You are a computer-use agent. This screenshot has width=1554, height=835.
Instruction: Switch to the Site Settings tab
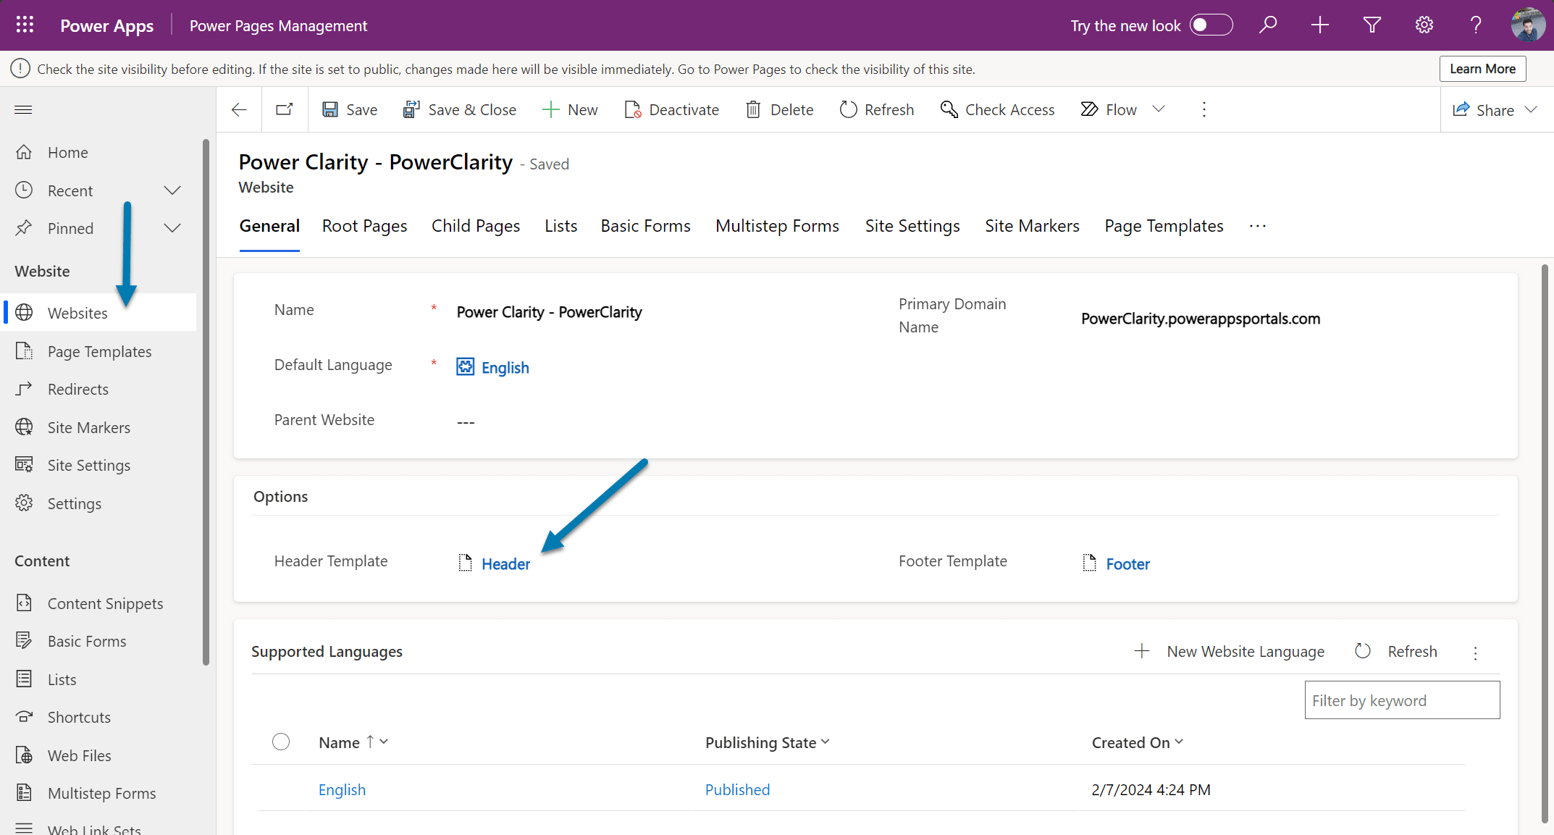pyautogui.click(x=912, y=225)
